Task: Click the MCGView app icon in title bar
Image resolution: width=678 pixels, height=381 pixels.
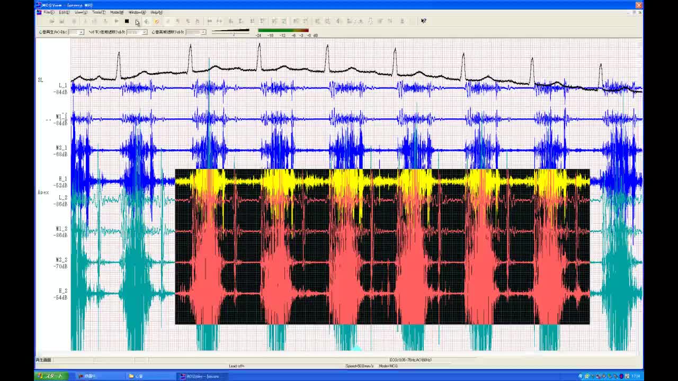Action: [x=39, y=5]
